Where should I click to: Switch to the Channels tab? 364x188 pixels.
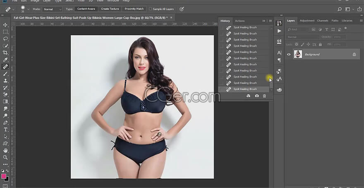(x=323, y=21)
